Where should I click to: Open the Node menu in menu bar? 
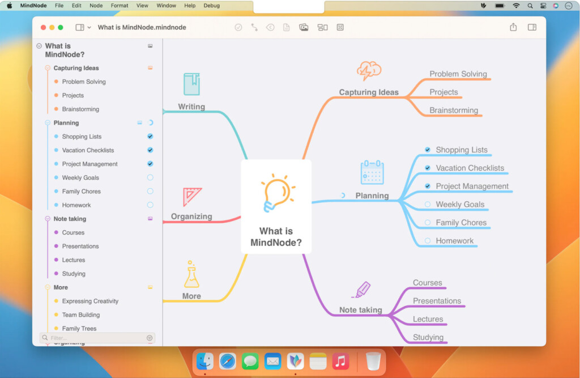[96, 6]
